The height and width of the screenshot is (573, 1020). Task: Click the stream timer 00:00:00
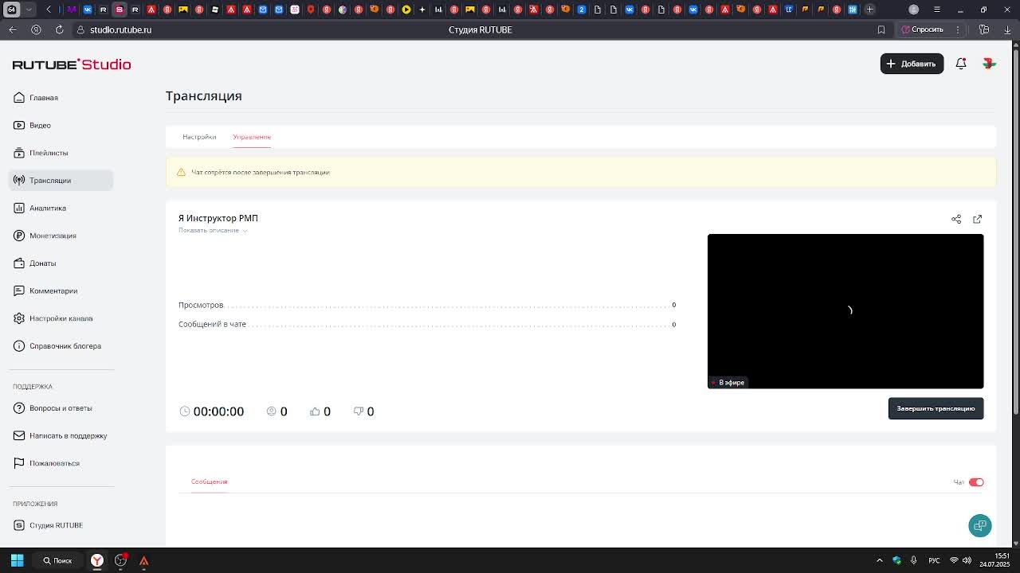218,411
